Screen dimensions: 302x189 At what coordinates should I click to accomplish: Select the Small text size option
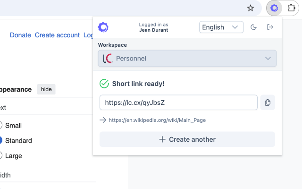[x=0, y=125]
